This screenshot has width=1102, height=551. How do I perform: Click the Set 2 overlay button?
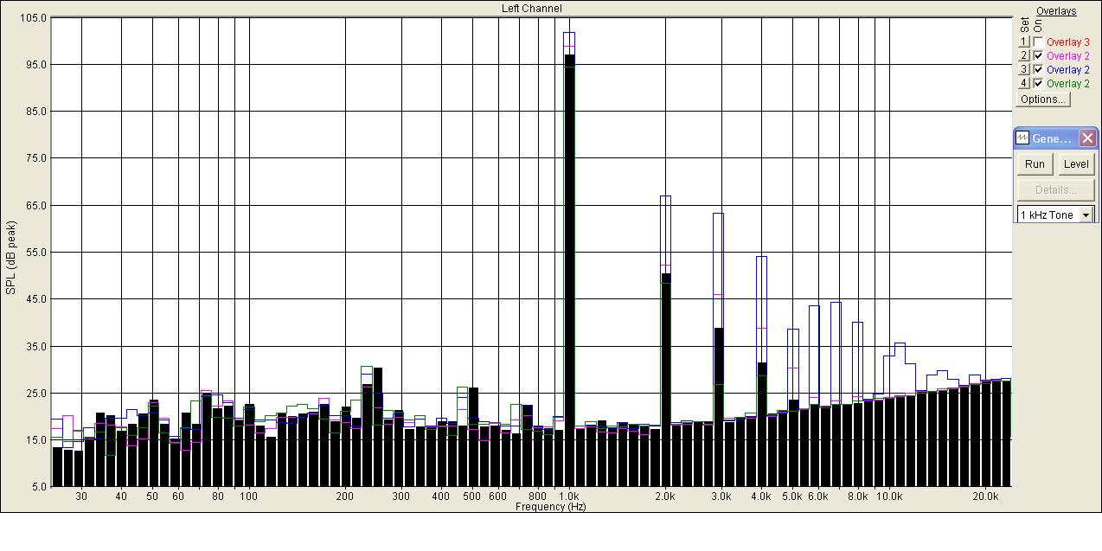point(1023,56)
